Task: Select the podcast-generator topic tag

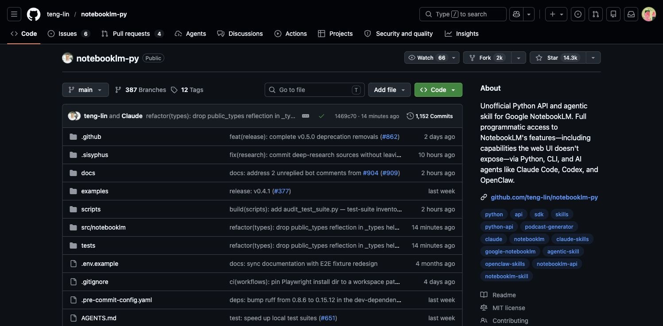Action: pos(549,226)
